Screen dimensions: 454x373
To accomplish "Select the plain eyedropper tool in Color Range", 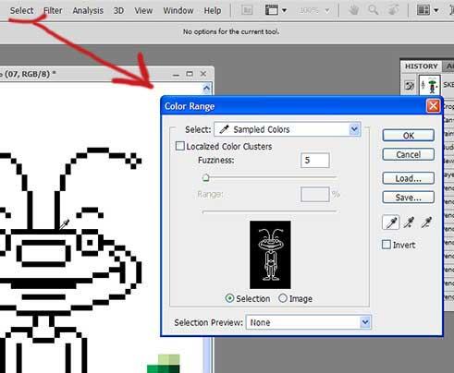I will (391, 223).
